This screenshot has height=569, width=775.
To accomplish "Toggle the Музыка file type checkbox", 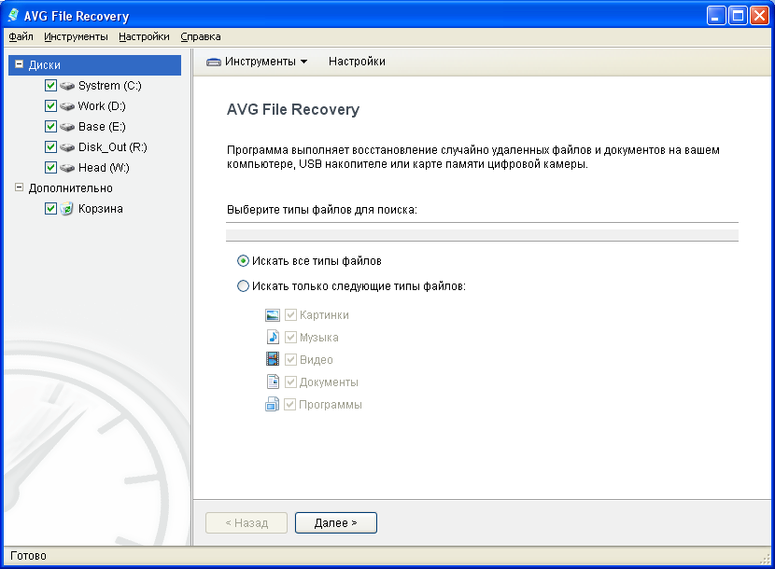I will pos(290,338).
